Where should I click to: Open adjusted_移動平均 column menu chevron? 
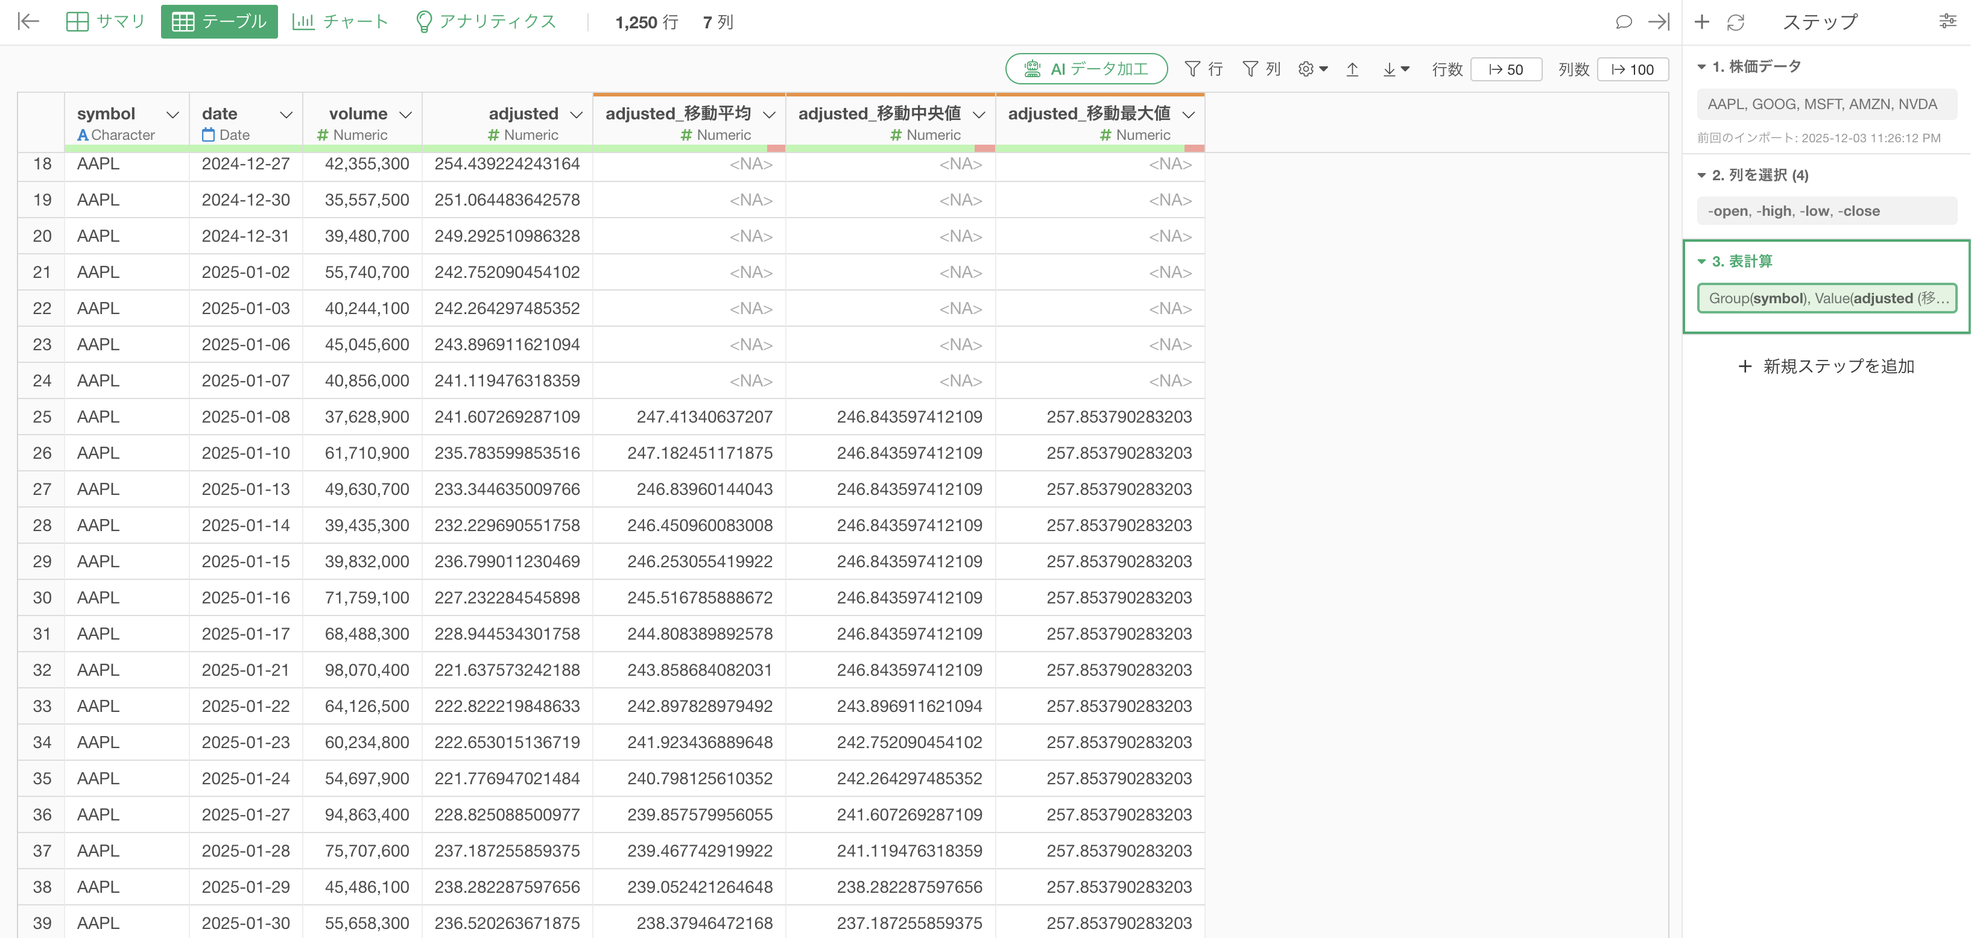[x=770, y=115]
